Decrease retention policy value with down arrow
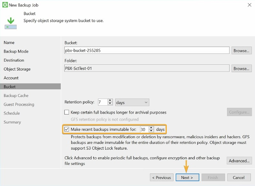The width and height of the screenshot is (255, 186). point(110,104)
